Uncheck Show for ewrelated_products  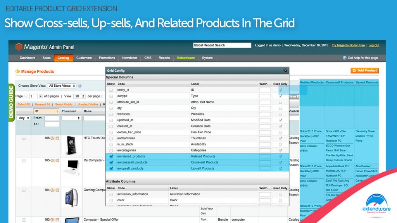(111, 156)
